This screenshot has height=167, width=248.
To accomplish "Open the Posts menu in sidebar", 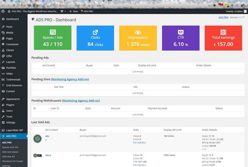I will coord(9,27).
